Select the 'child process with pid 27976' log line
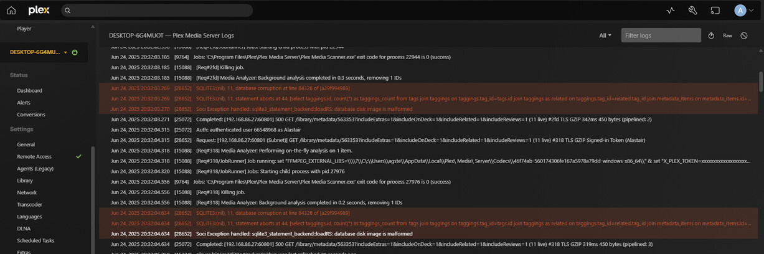 pyautogui.click(x=428, y=171)
